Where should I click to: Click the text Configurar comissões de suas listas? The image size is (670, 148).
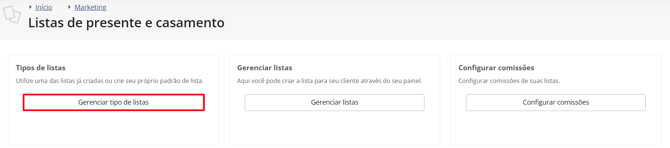[x=509, y=81]
